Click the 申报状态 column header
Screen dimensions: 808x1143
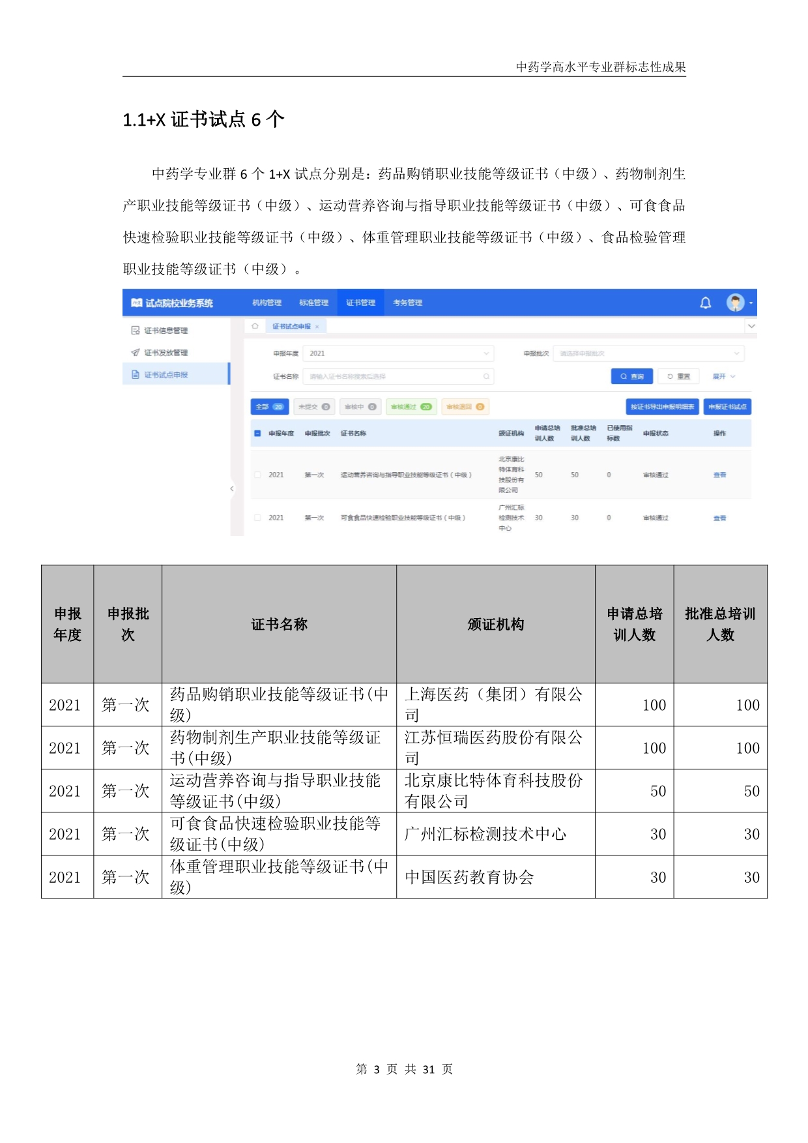pyautogui.click(x=656, y=434)
